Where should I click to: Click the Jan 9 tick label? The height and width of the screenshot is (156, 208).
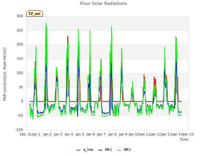(123, 134)
